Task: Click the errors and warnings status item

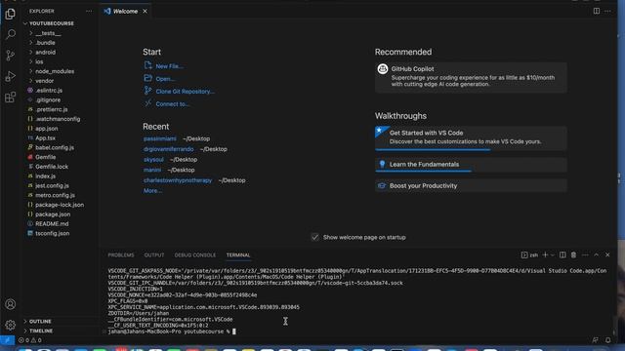Action: coord(30,340)
